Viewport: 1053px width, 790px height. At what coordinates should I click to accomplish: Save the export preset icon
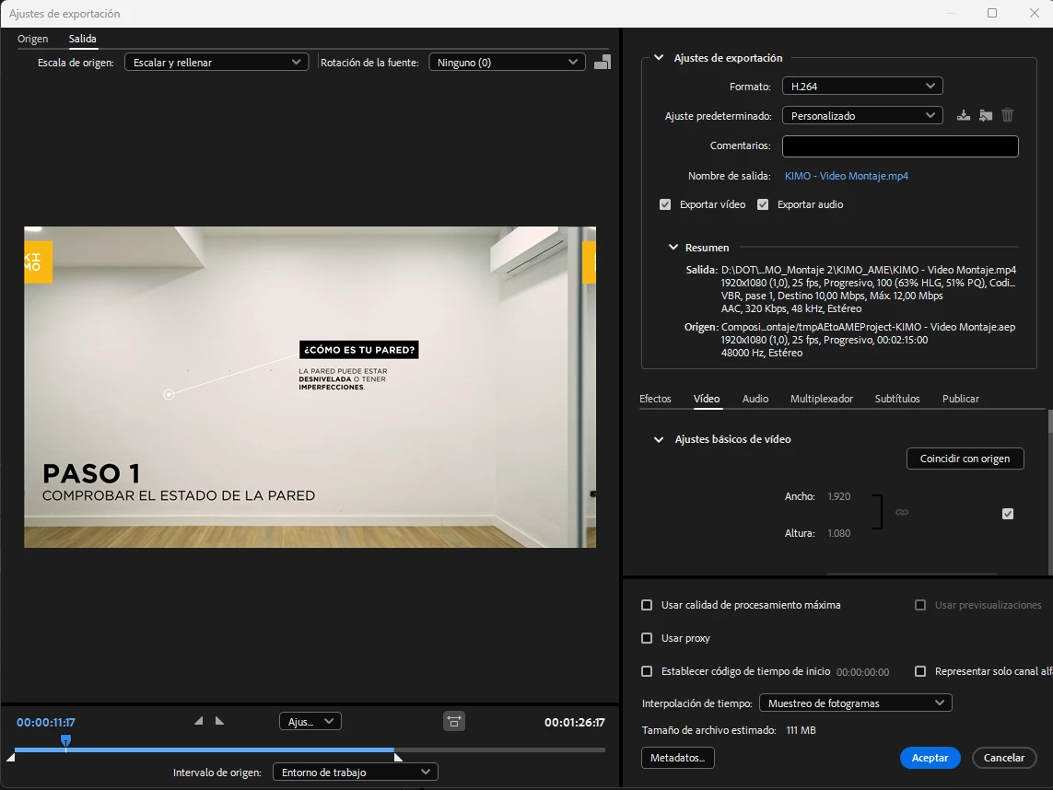pyautogui.click(x=963, y=115)
